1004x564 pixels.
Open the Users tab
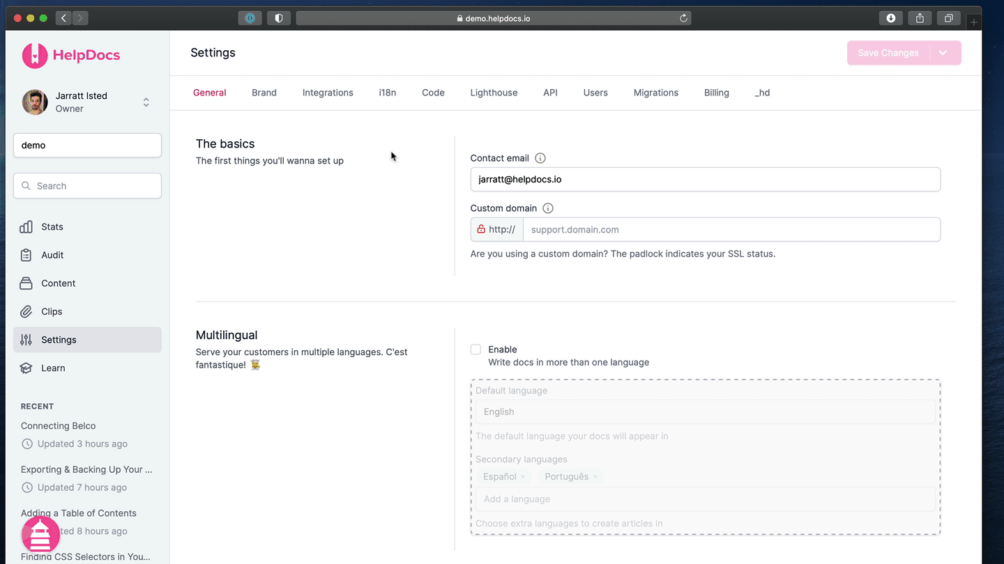pyautogui.click(x=595, y=93)
